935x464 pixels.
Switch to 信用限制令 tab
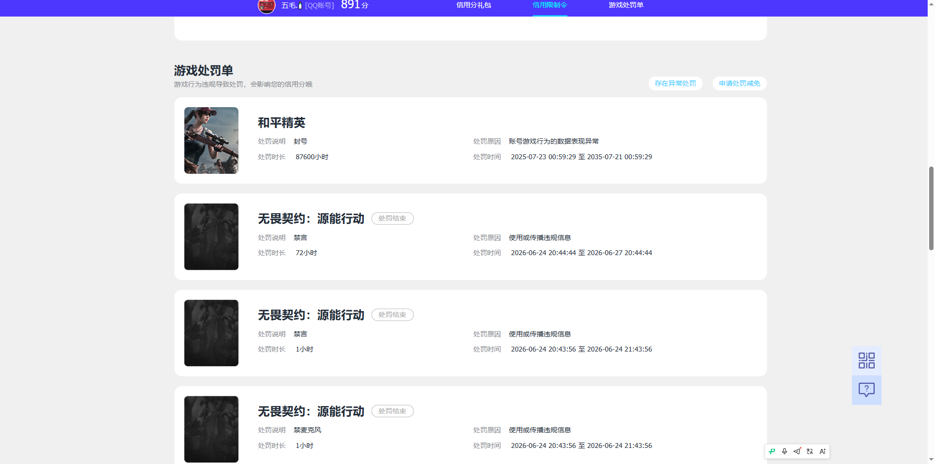[550, 5]
